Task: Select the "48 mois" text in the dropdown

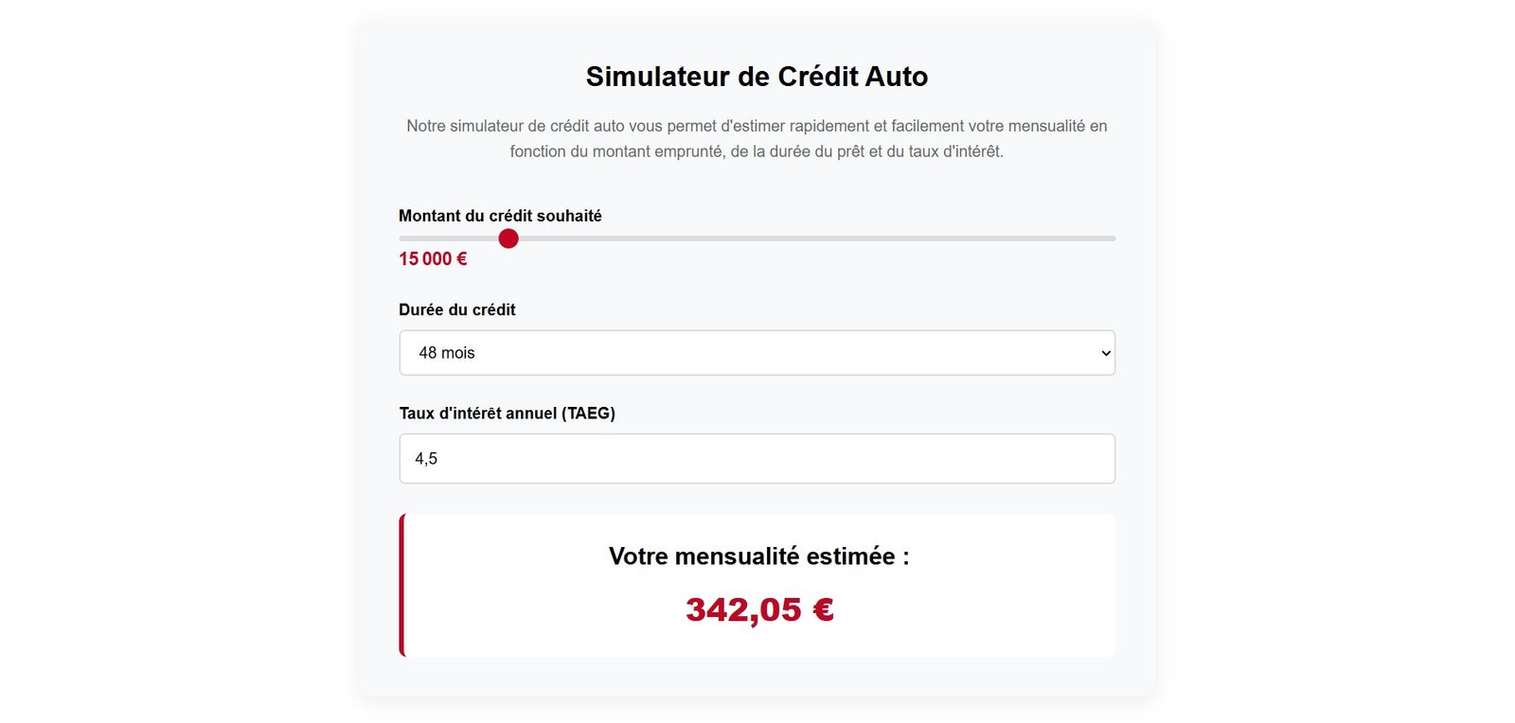Action: [447, 353]
